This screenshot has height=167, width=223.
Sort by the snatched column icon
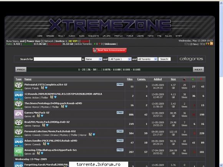pos(184,79)
